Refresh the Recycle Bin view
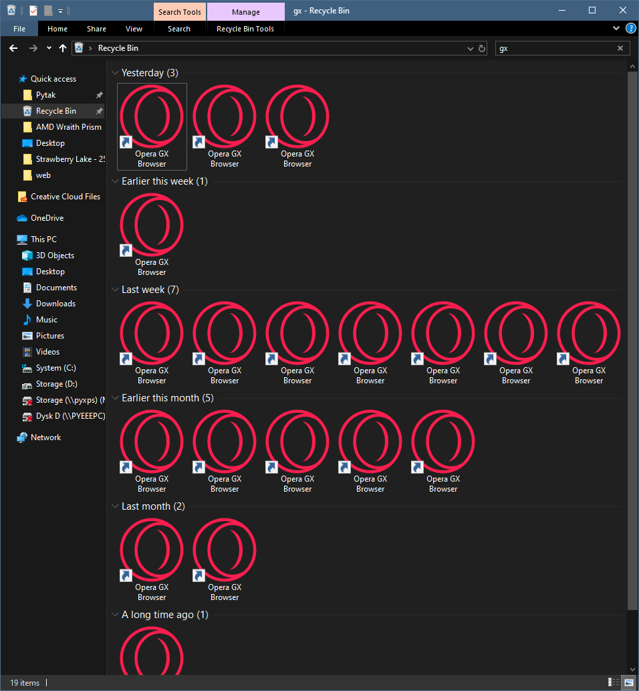The image size is (639, 691). click(x=482, y=48)
